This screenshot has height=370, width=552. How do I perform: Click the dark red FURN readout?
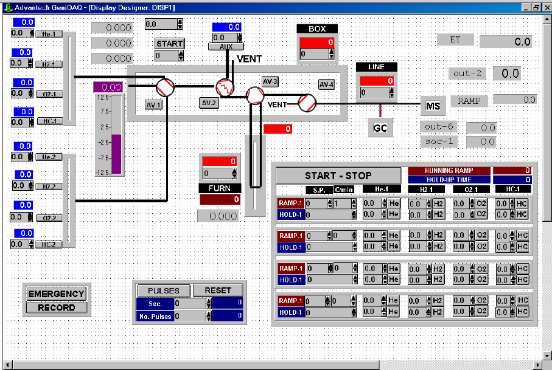[220, 200]
